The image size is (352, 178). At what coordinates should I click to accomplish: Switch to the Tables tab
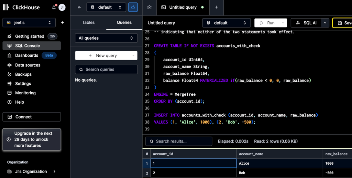(88, 22)
